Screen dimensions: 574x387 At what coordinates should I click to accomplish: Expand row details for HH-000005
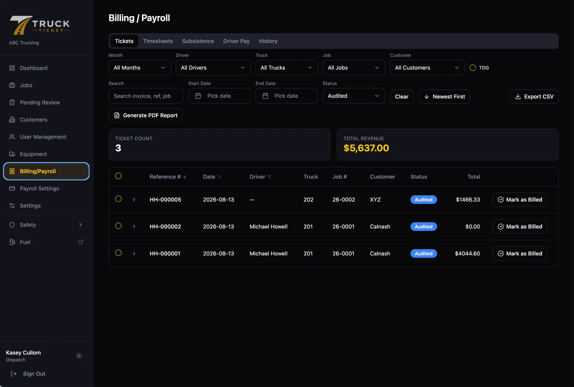point(134,199)
